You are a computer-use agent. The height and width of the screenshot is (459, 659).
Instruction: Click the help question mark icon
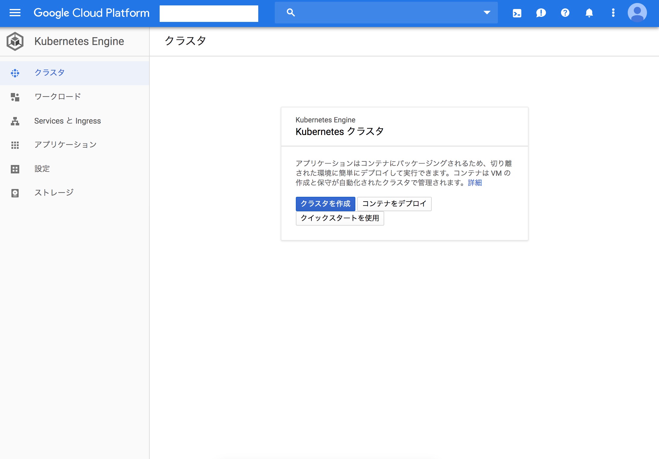pos(564,13)
